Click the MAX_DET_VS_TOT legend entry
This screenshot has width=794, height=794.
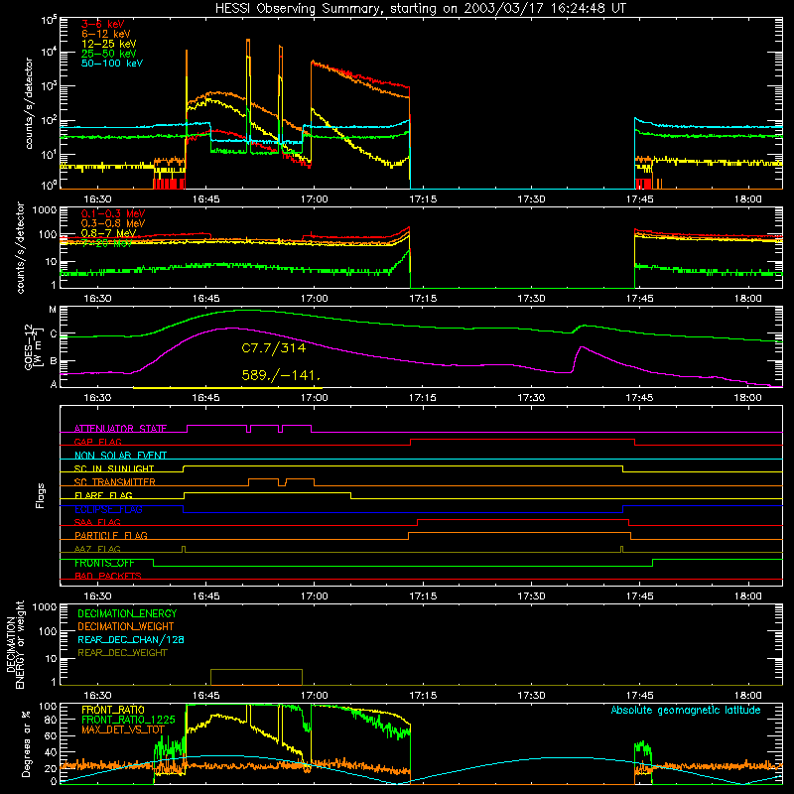[123, 729]
